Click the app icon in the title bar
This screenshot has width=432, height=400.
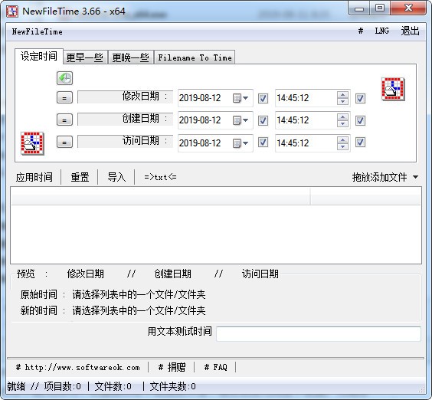[12, 11]
